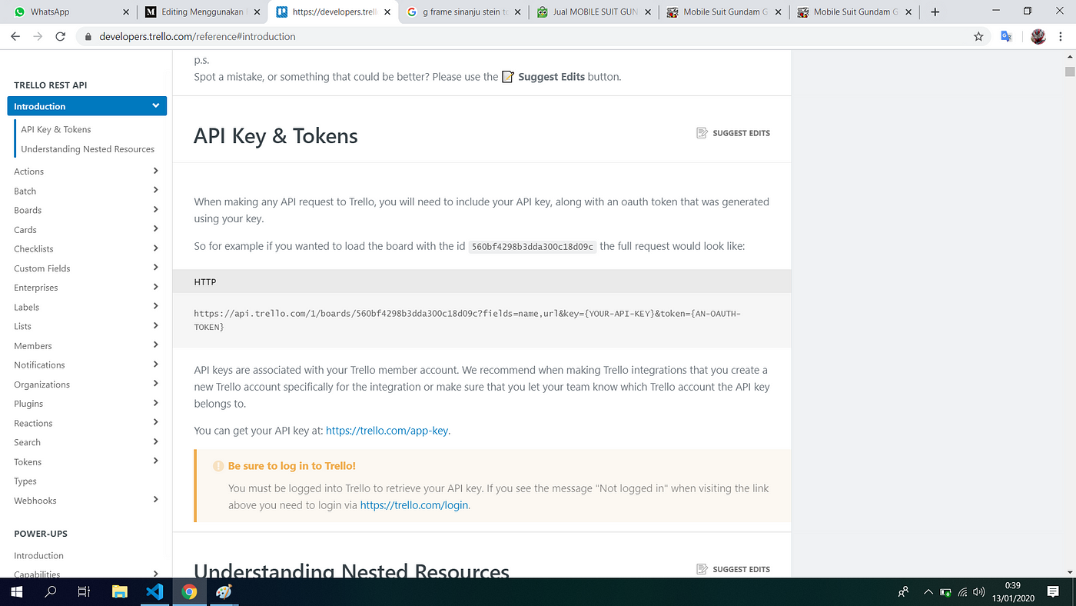Open the Medium 'Editing Menggunakan' tab

coord(203,12)
